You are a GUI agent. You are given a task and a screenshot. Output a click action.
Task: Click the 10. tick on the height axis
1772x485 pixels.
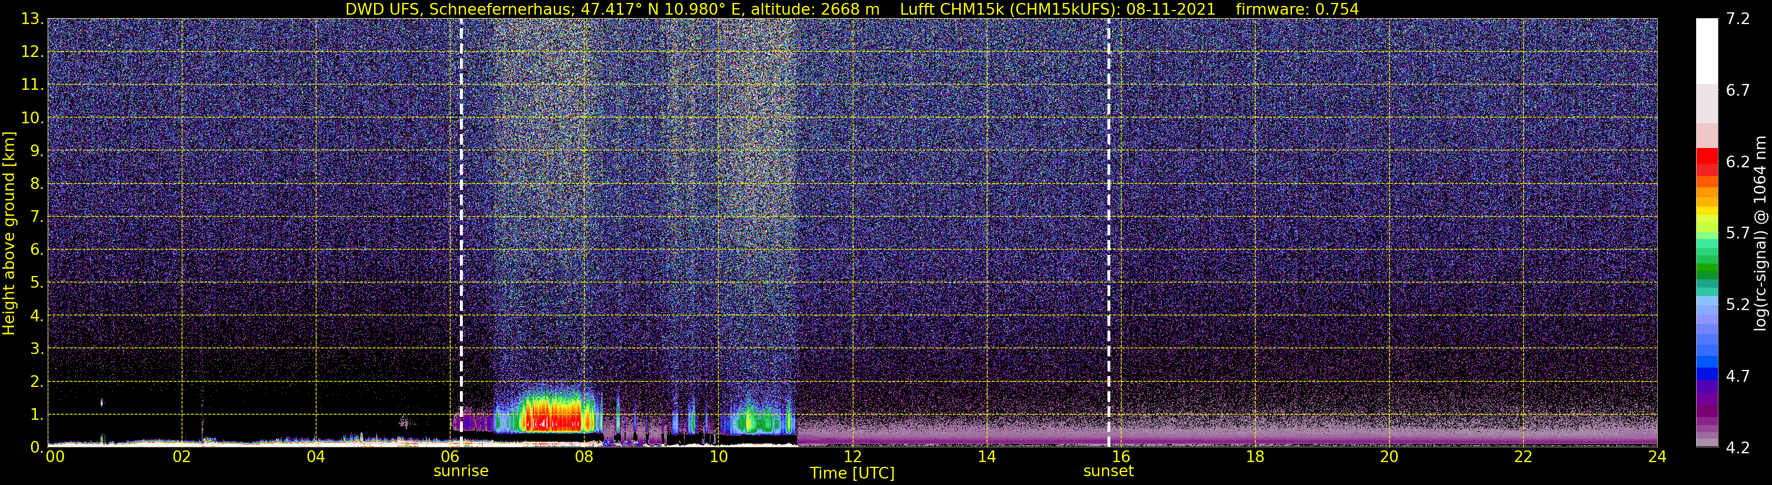(x=33, y=117)
